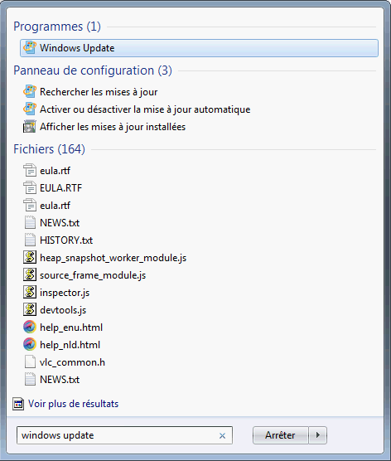Open the uppercase EULA.RTF file name
Screen dimensions: 391x461
point(60,188)
